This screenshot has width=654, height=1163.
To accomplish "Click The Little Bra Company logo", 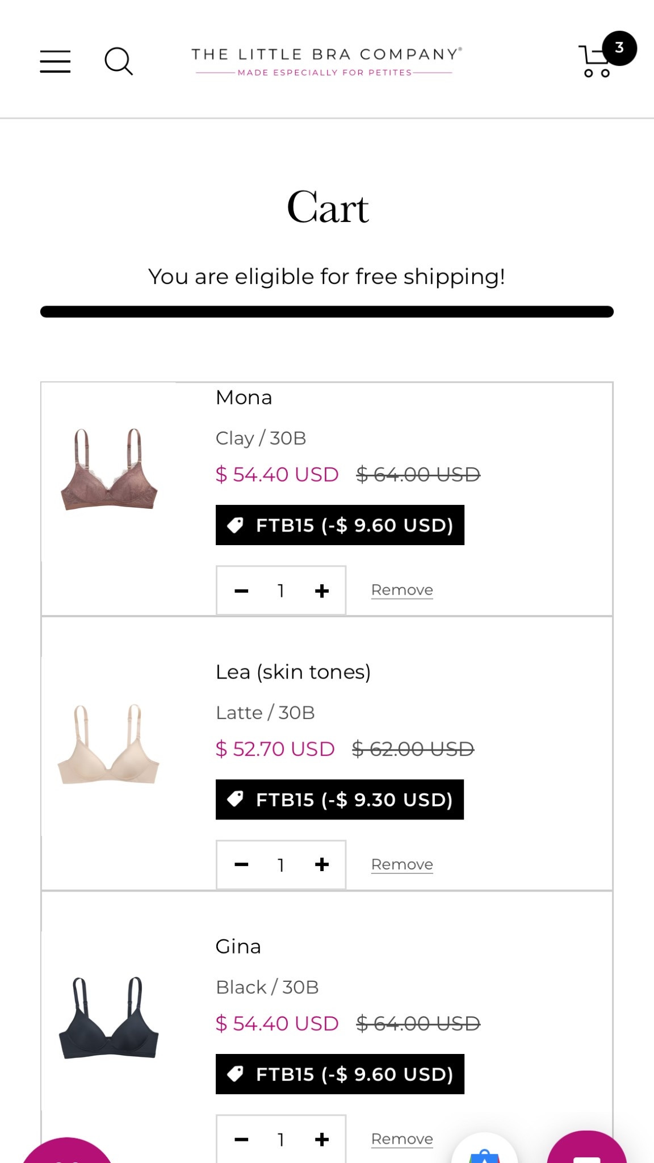I will point(326,61).
